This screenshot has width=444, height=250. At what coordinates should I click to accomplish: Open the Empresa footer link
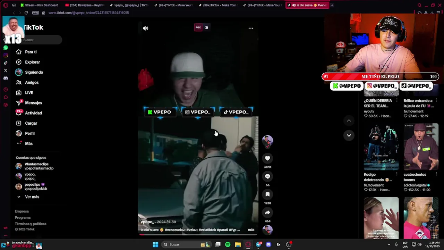[x=22, y=211]
